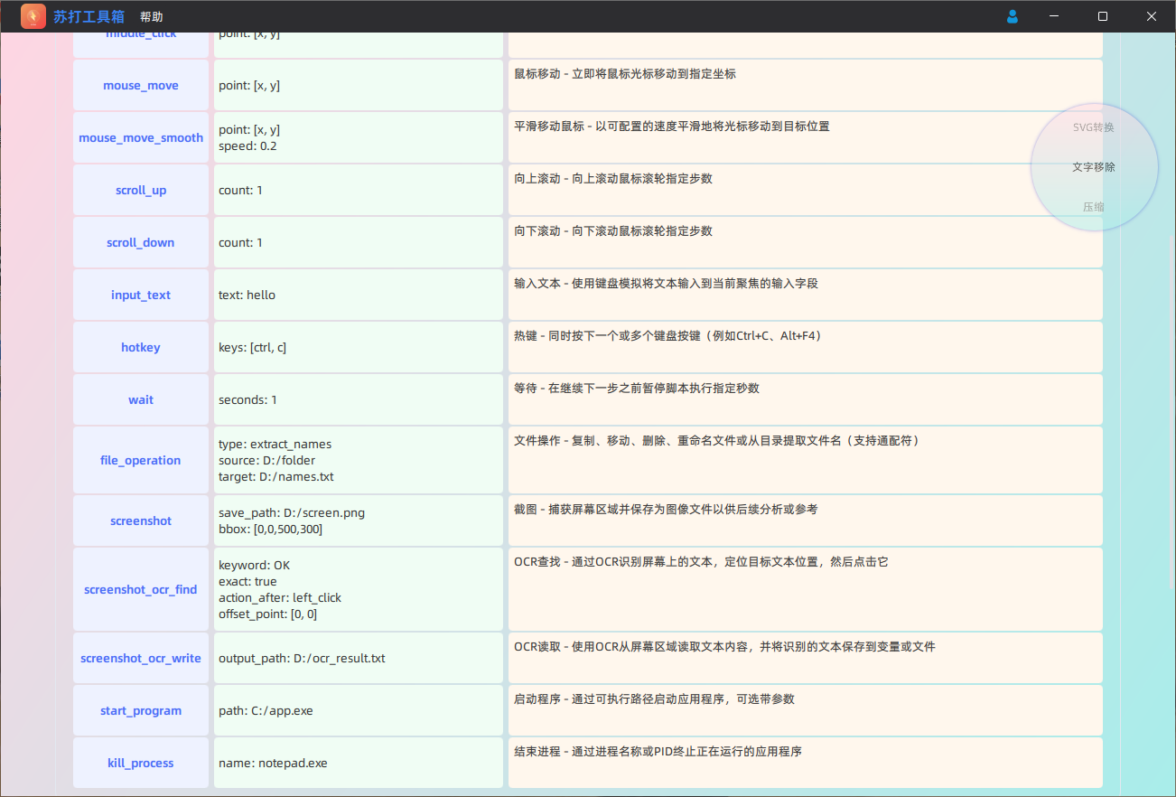Select the screenshot command label
The height and width of the screenshot is (797, 1176).
pyautogui.click(x=141, y=520)
